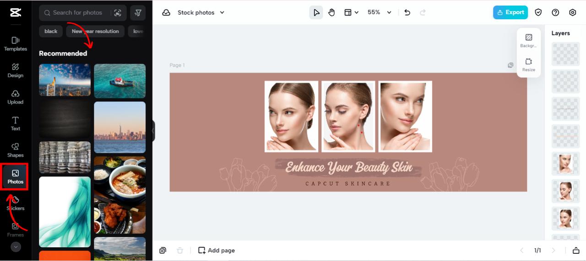This screenshot has height=261, width=586.
Task: Select the 'CAPCUT SKINCARE' text
Action: tap(348, 184)
